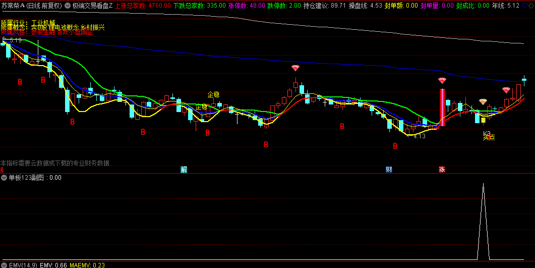Click the 单板123副图 : 0.00 title text

tap(35, 178)
